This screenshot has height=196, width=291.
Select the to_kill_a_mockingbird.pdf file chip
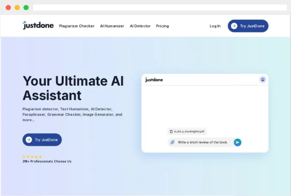coord(187,132)
